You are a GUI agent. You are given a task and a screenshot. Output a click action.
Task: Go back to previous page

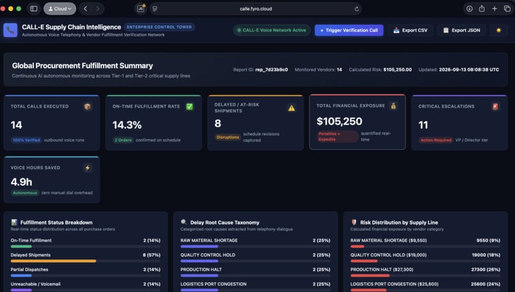pyautogui.click(x=86, y=9)
